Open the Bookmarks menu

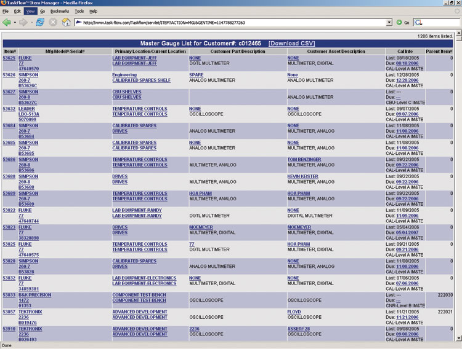(60, 11)
